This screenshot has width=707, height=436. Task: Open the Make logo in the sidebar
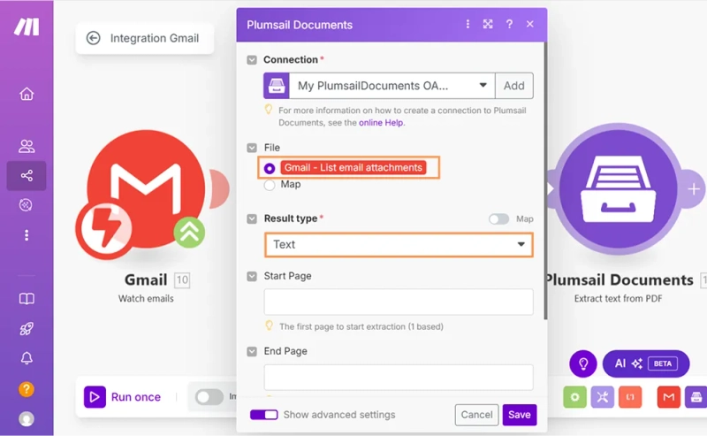pos(27,27)
